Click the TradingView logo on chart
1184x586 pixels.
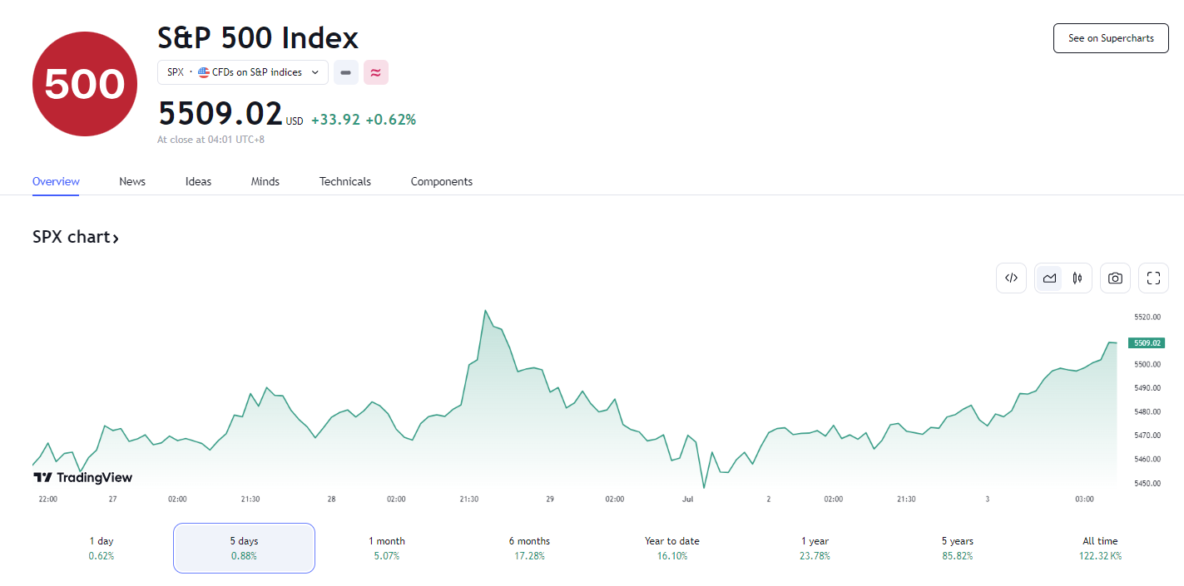(83, 478)
